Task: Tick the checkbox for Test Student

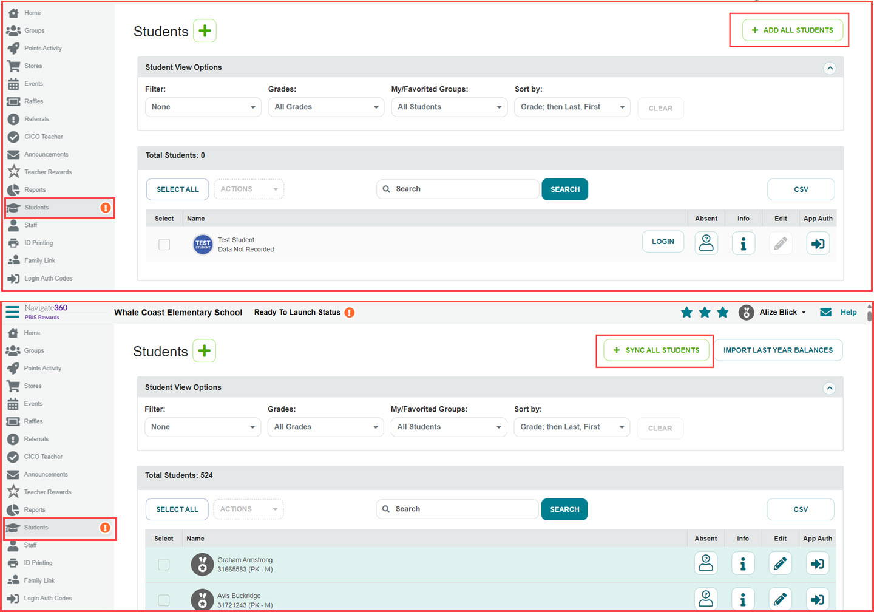Action: pyautogui.click(x=164, y=244)
